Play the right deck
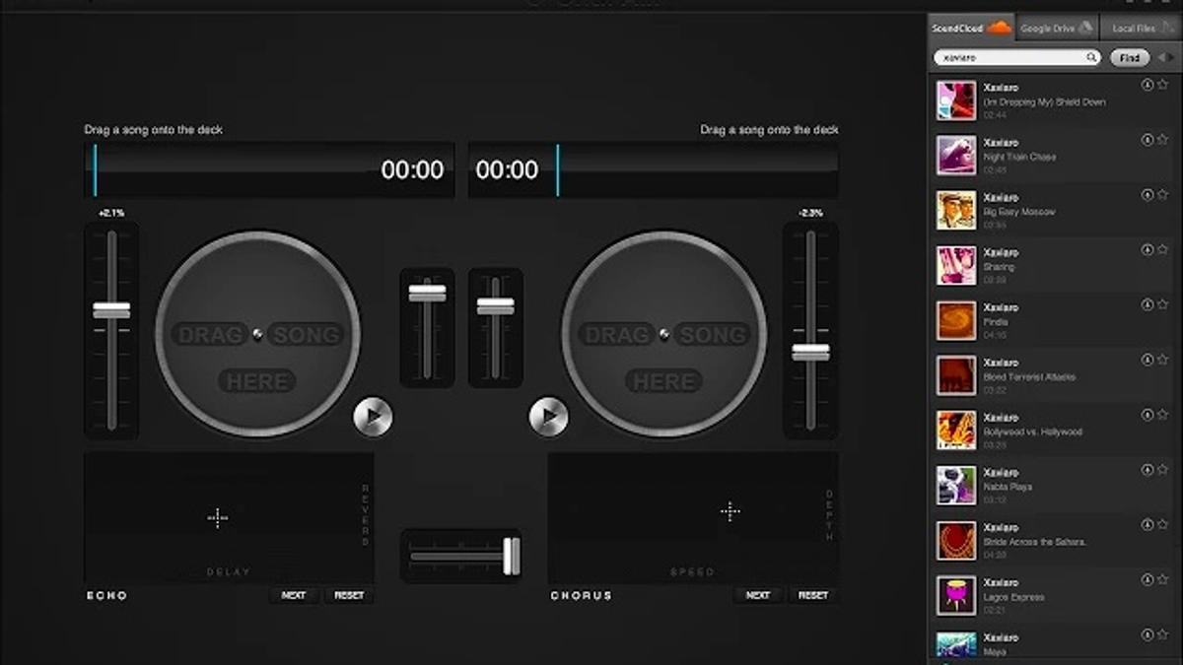 coord(548,417)
